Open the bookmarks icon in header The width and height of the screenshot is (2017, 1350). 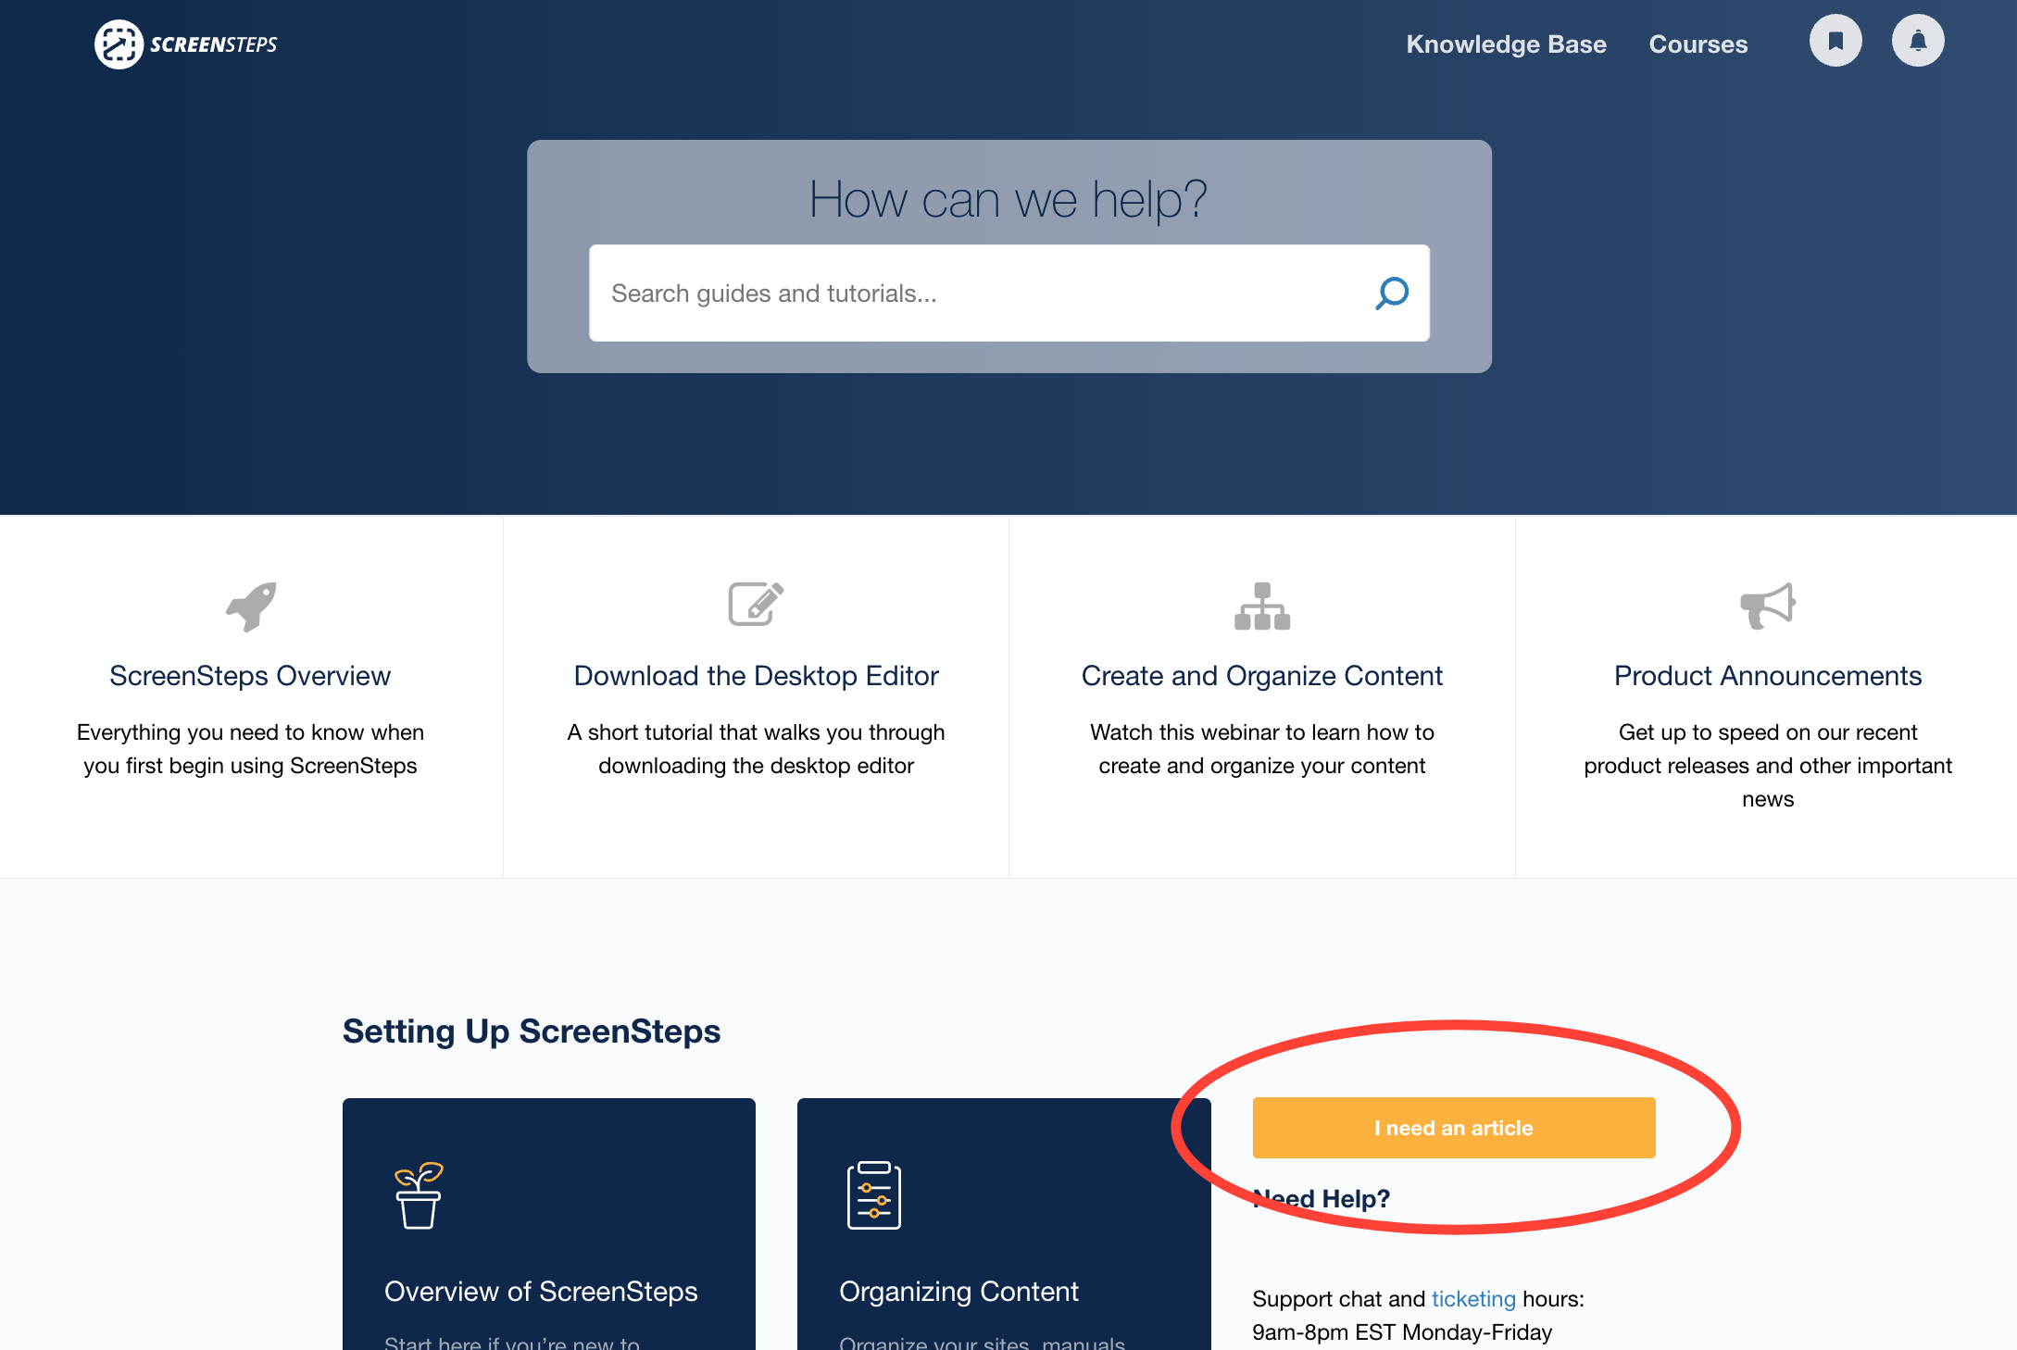click(1835, 41)
